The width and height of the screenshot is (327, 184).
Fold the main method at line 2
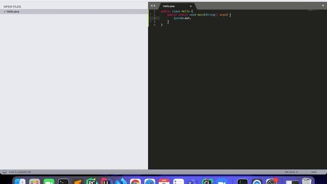point(150,15)
